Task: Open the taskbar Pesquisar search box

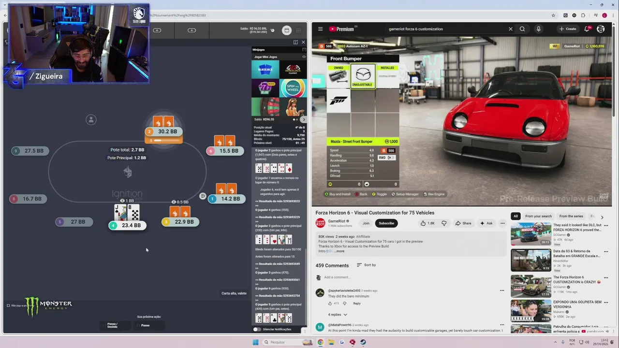Action: [288, 342]
